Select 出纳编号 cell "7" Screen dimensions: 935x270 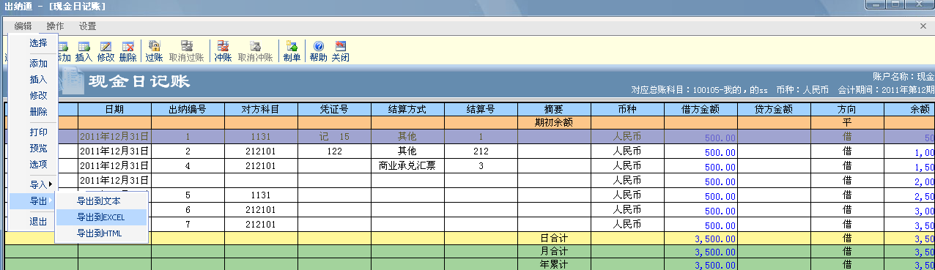pyautogui.click(x=188, y=224)
